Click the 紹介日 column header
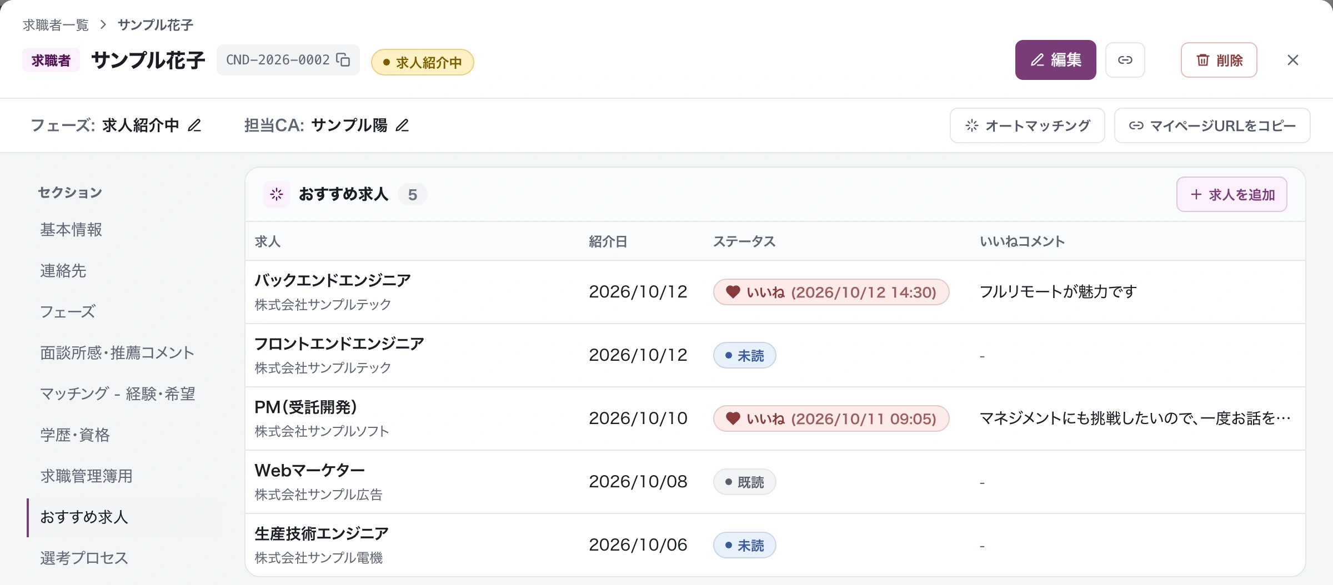 pos(608,241)
